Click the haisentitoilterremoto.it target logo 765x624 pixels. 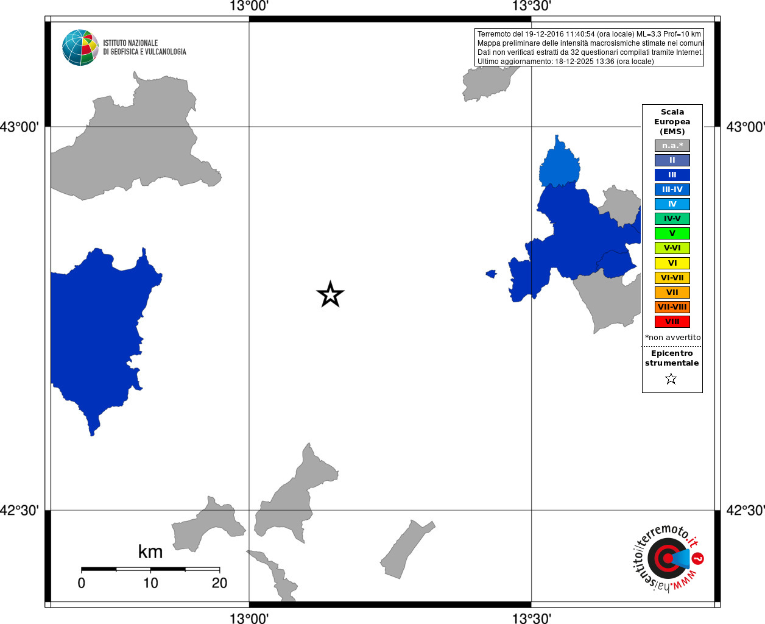click(x=669, y=558)
